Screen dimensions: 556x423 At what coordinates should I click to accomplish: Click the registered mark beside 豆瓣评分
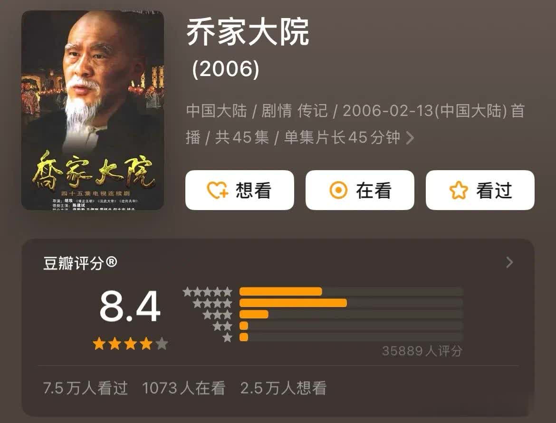pos(111,262)
